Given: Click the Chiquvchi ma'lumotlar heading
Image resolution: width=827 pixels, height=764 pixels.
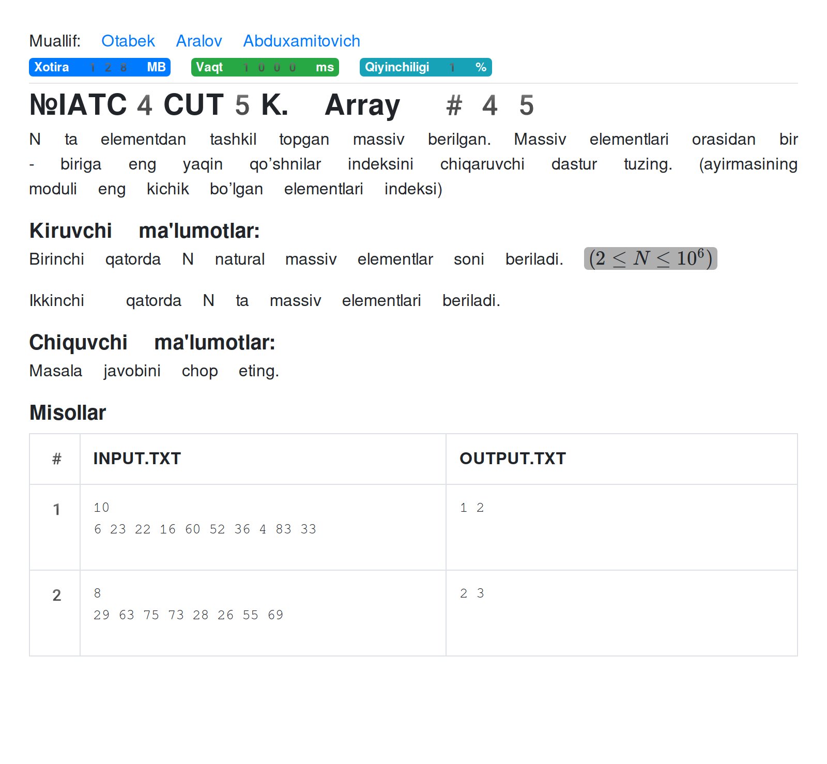Looking at the screenshot, I should click(x=152, y=342).
